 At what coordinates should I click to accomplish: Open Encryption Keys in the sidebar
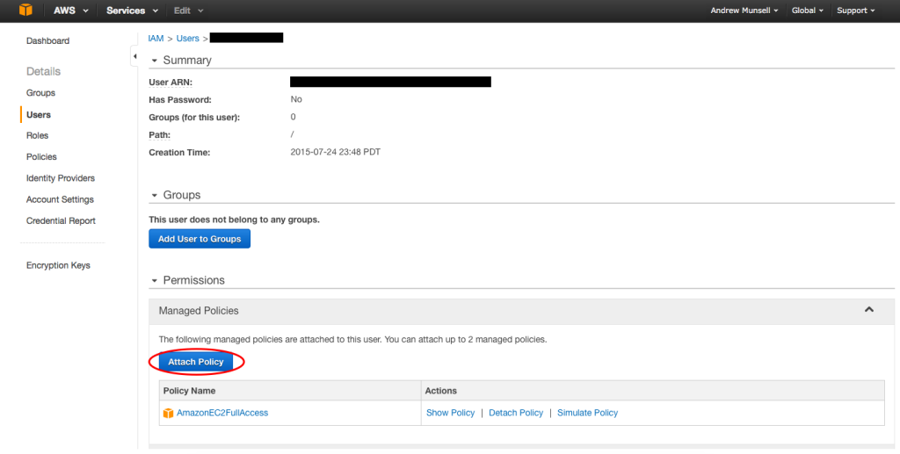pyautogui.click(x=58, y=265)
